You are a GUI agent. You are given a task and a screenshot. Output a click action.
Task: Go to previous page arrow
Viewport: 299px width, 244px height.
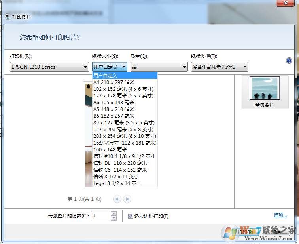click(x=117, y=199)
